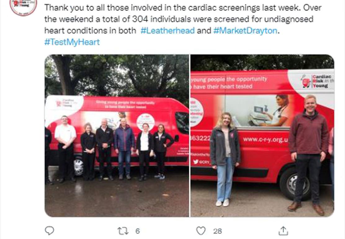
Task: Open the share upload arrow icon
Action: coord(283,231)
